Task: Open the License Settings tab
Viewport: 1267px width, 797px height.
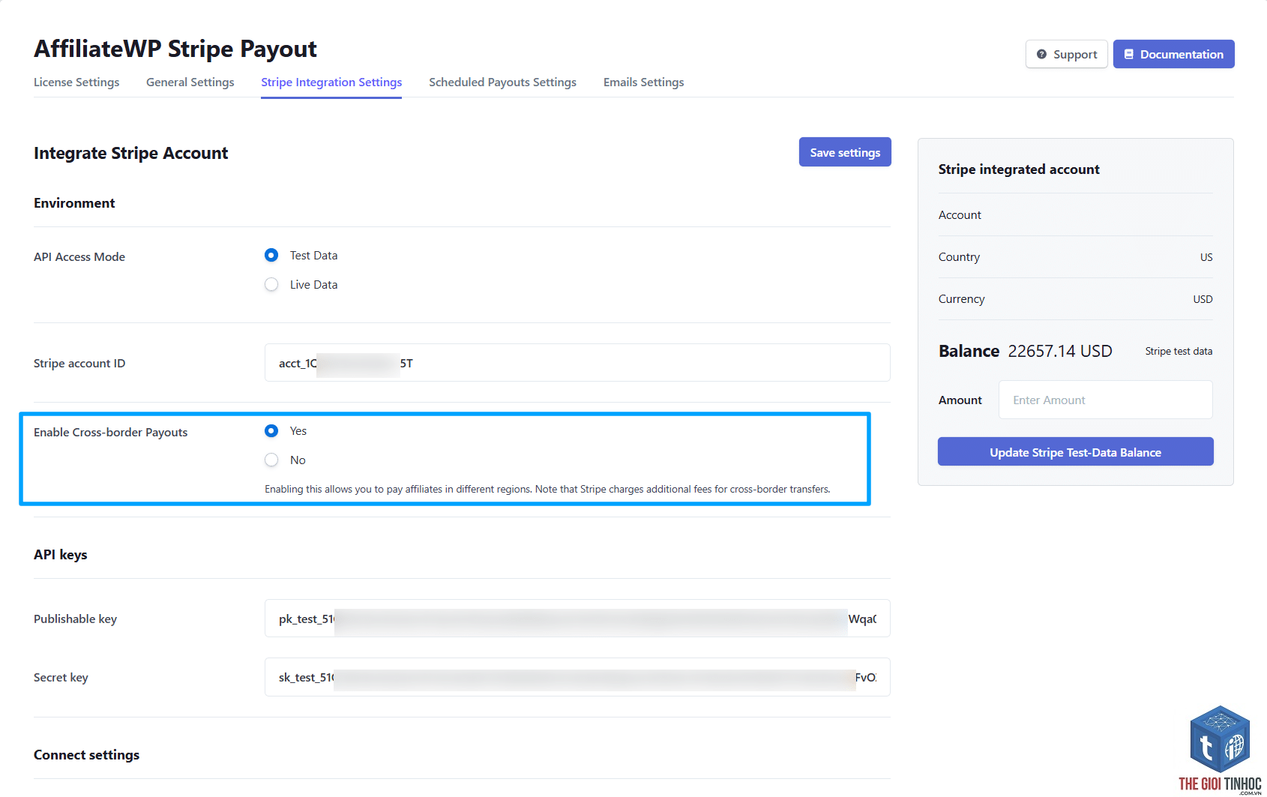Action: pyautogui.click(x=76, y=82)
